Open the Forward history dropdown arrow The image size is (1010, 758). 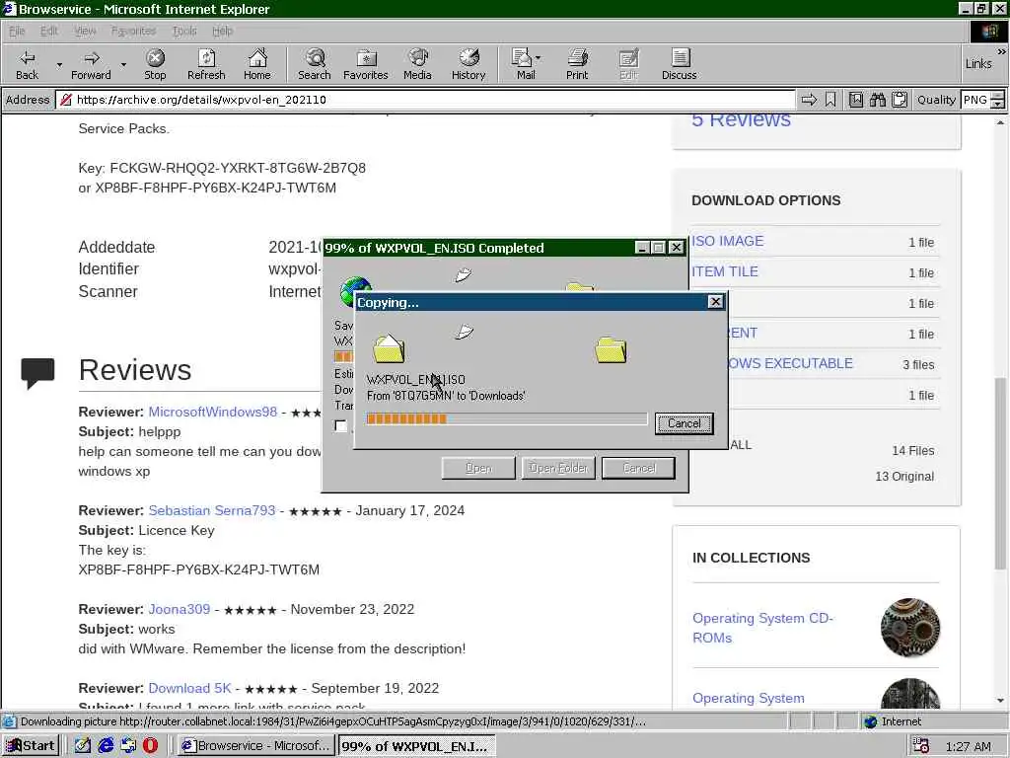coord(123,65)
